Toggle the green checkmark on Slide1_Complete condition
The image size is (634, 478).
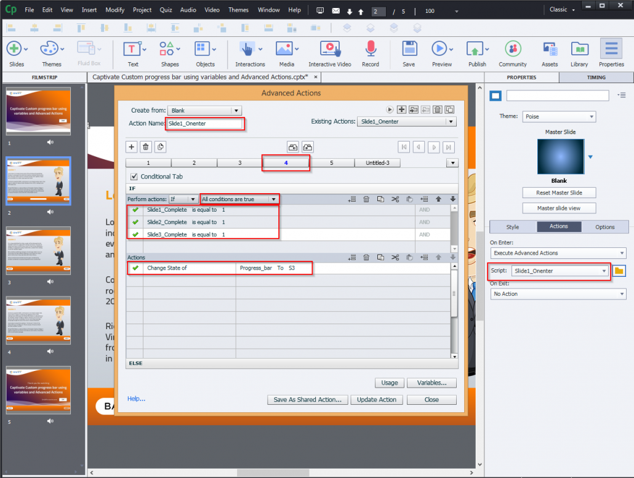tap(136, 210)
